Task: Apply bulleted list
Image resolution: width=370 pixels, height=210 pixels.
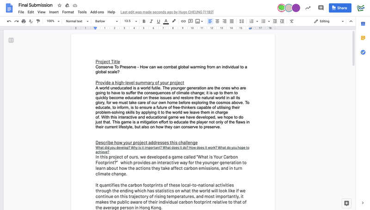Action: coord(263,21)
